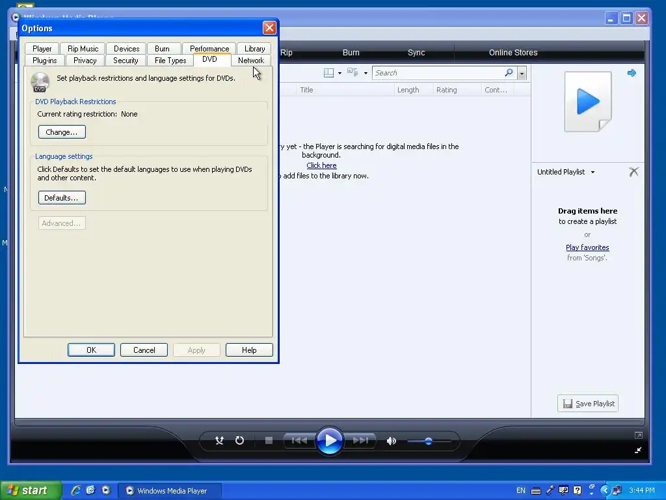Open the Burn tab in Media Player
Viewport: 666px width, 500px height.
[x=351, y=52]
